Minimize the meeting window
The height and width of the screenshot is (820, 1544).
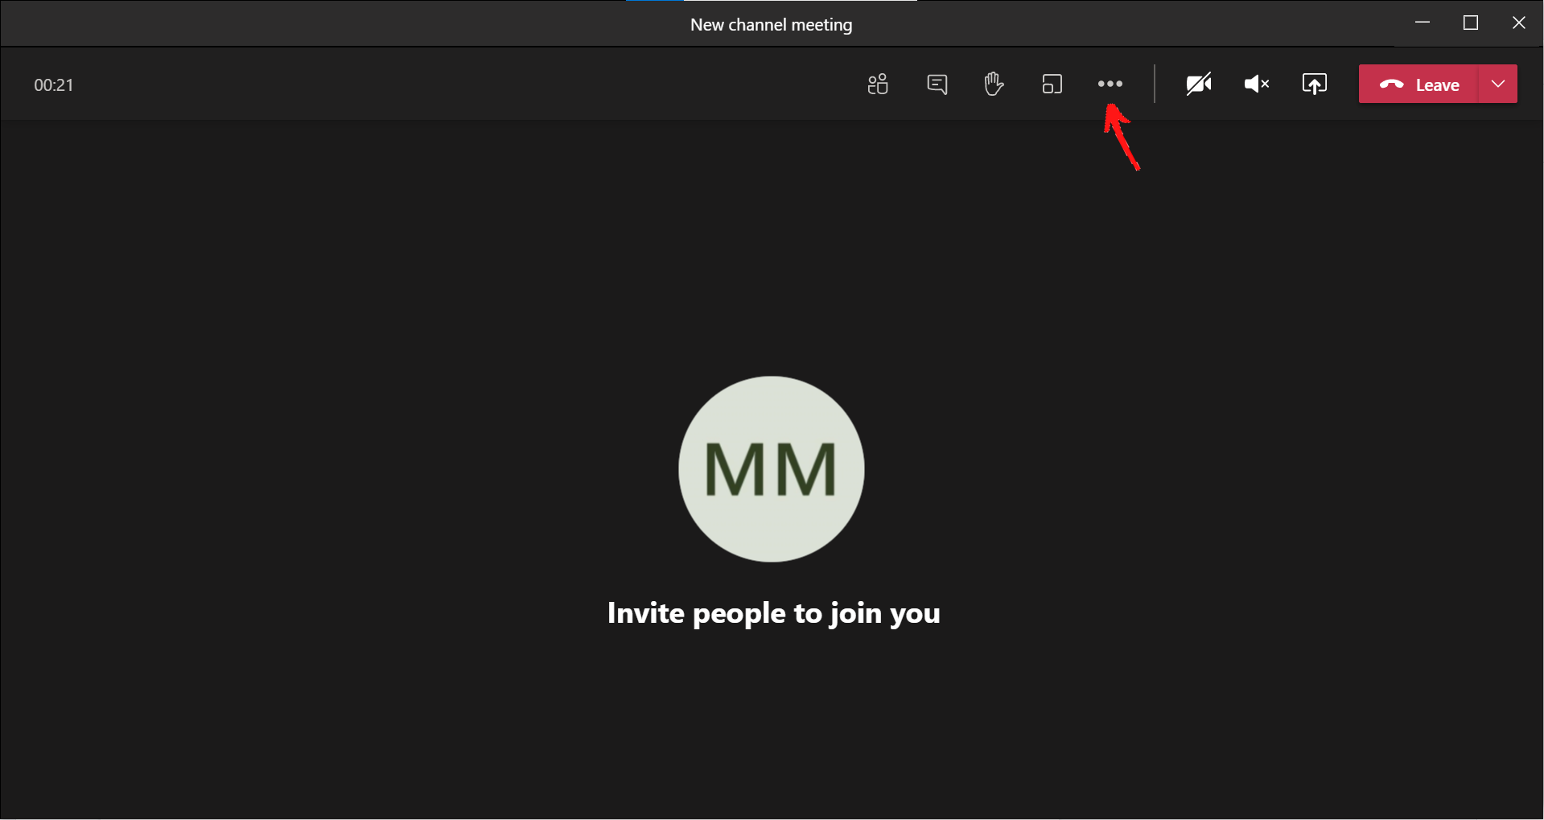pos(1423,23)
